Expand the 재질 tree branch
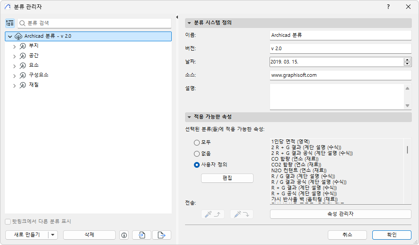419x245 pixels. (x=14, y=86)
